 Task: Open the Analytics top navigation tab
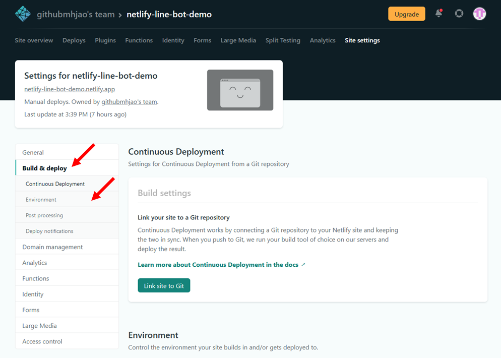pyautogui.click(x=323, y=40)
